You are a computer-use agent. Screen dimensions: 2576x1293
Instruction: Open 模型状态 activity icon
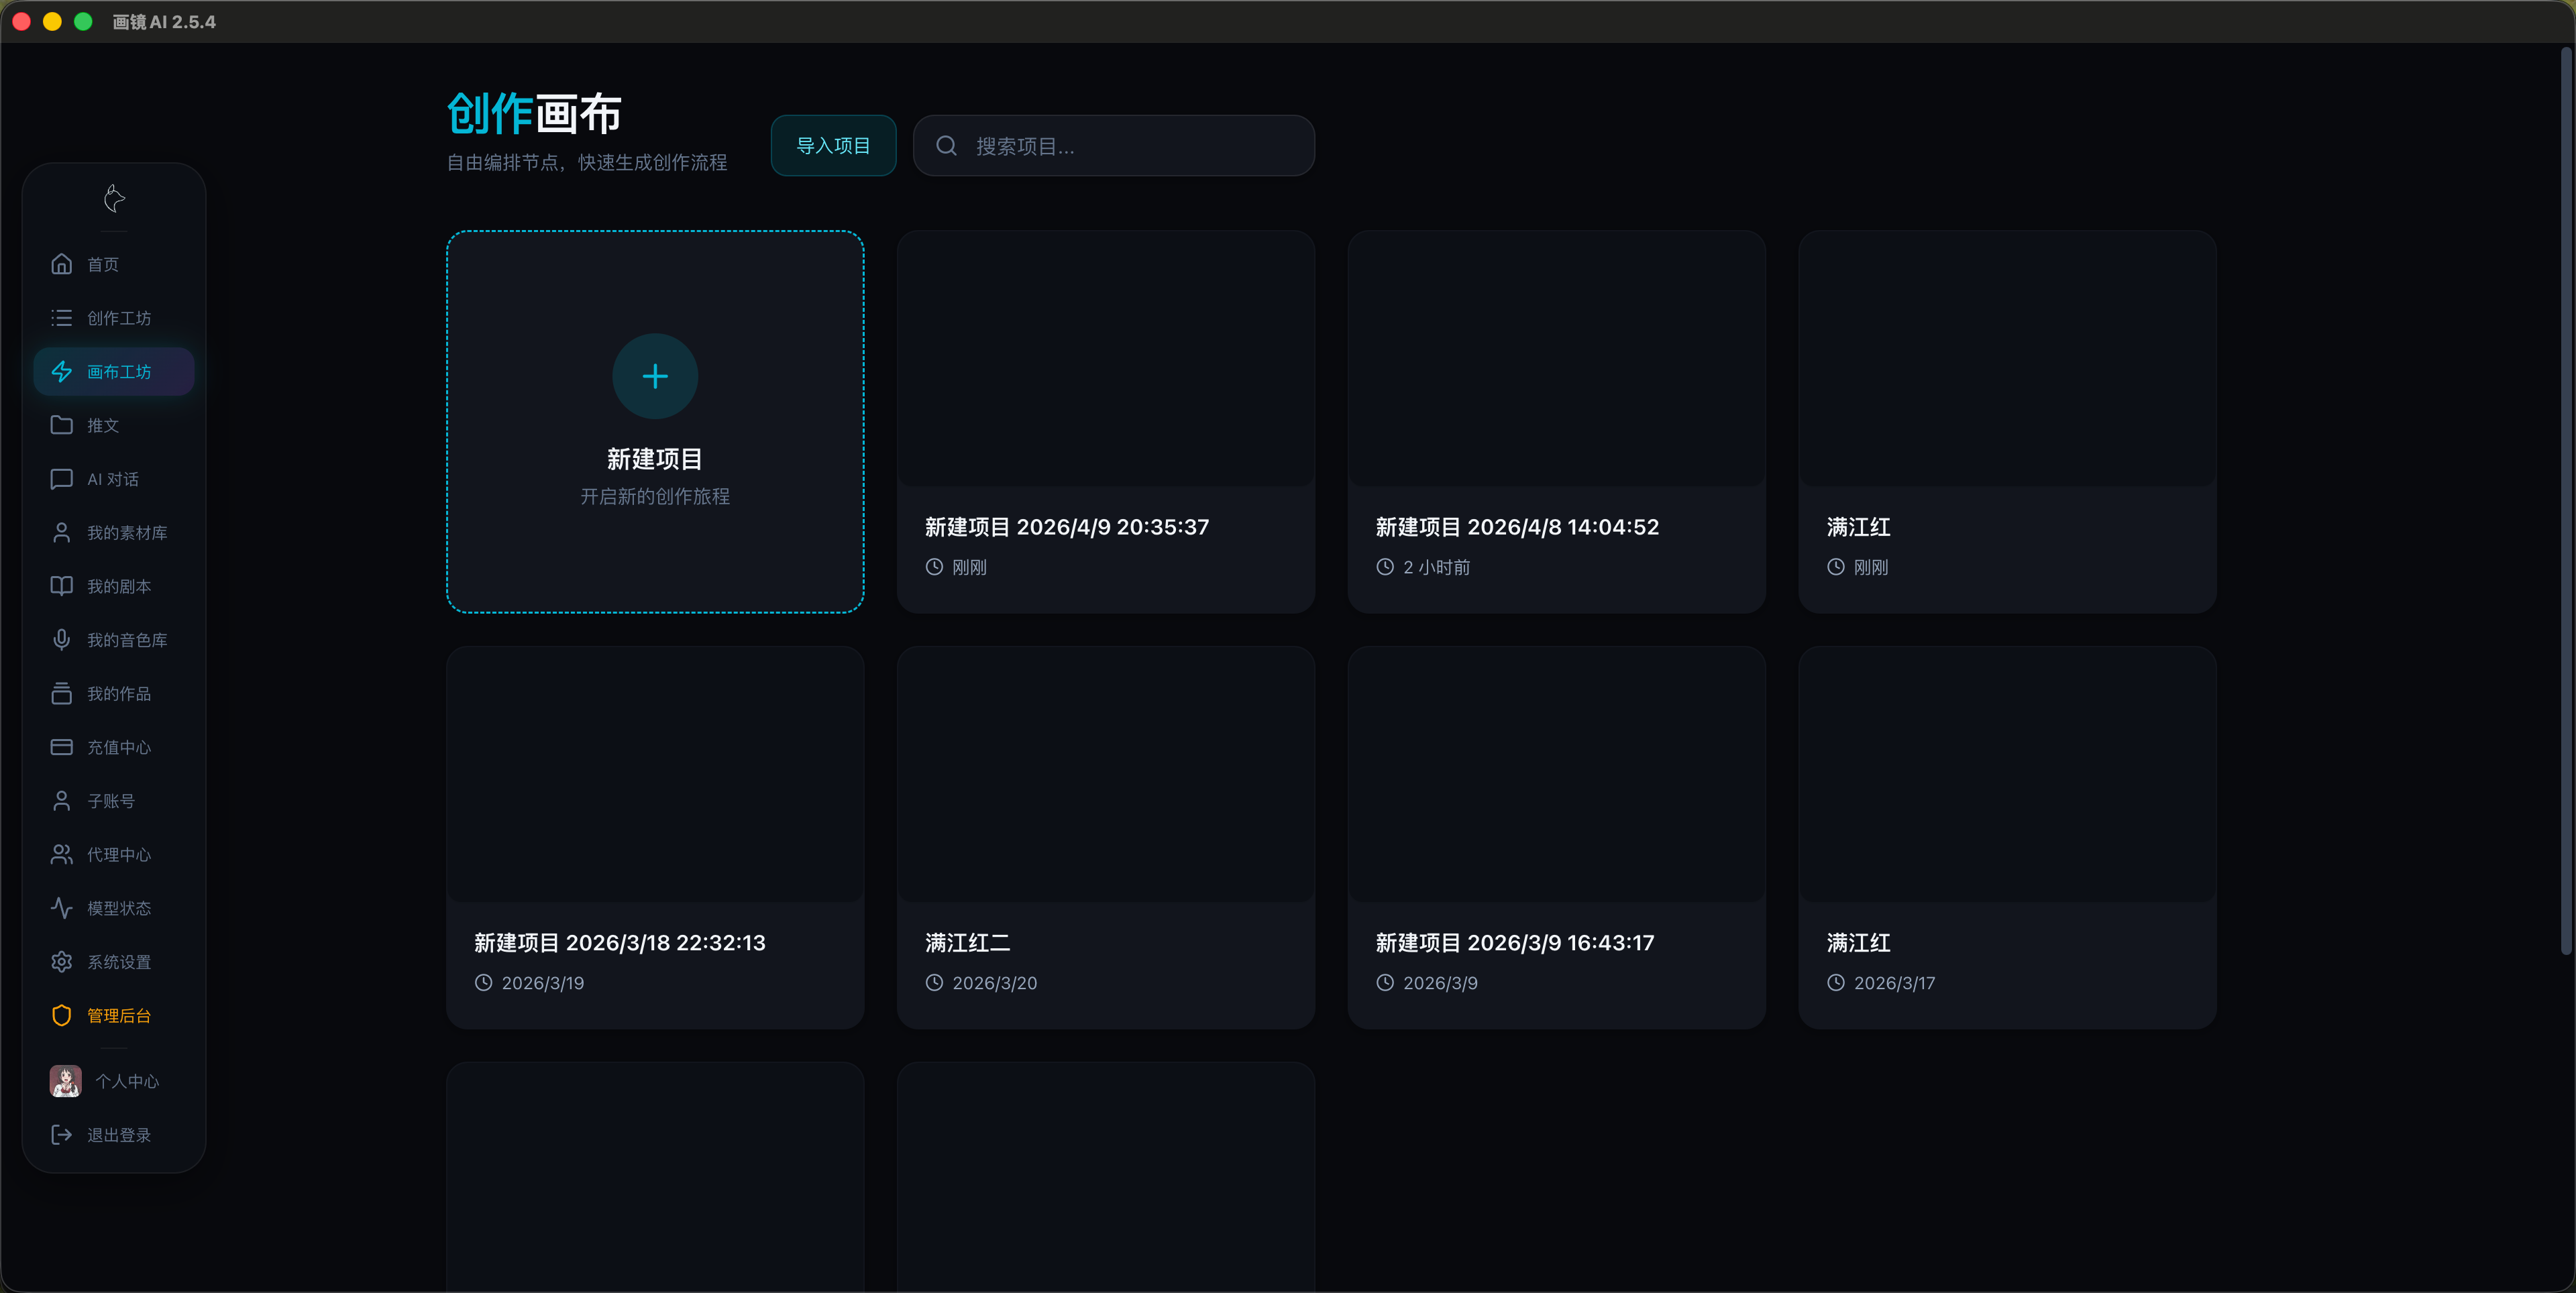(62, 908)
